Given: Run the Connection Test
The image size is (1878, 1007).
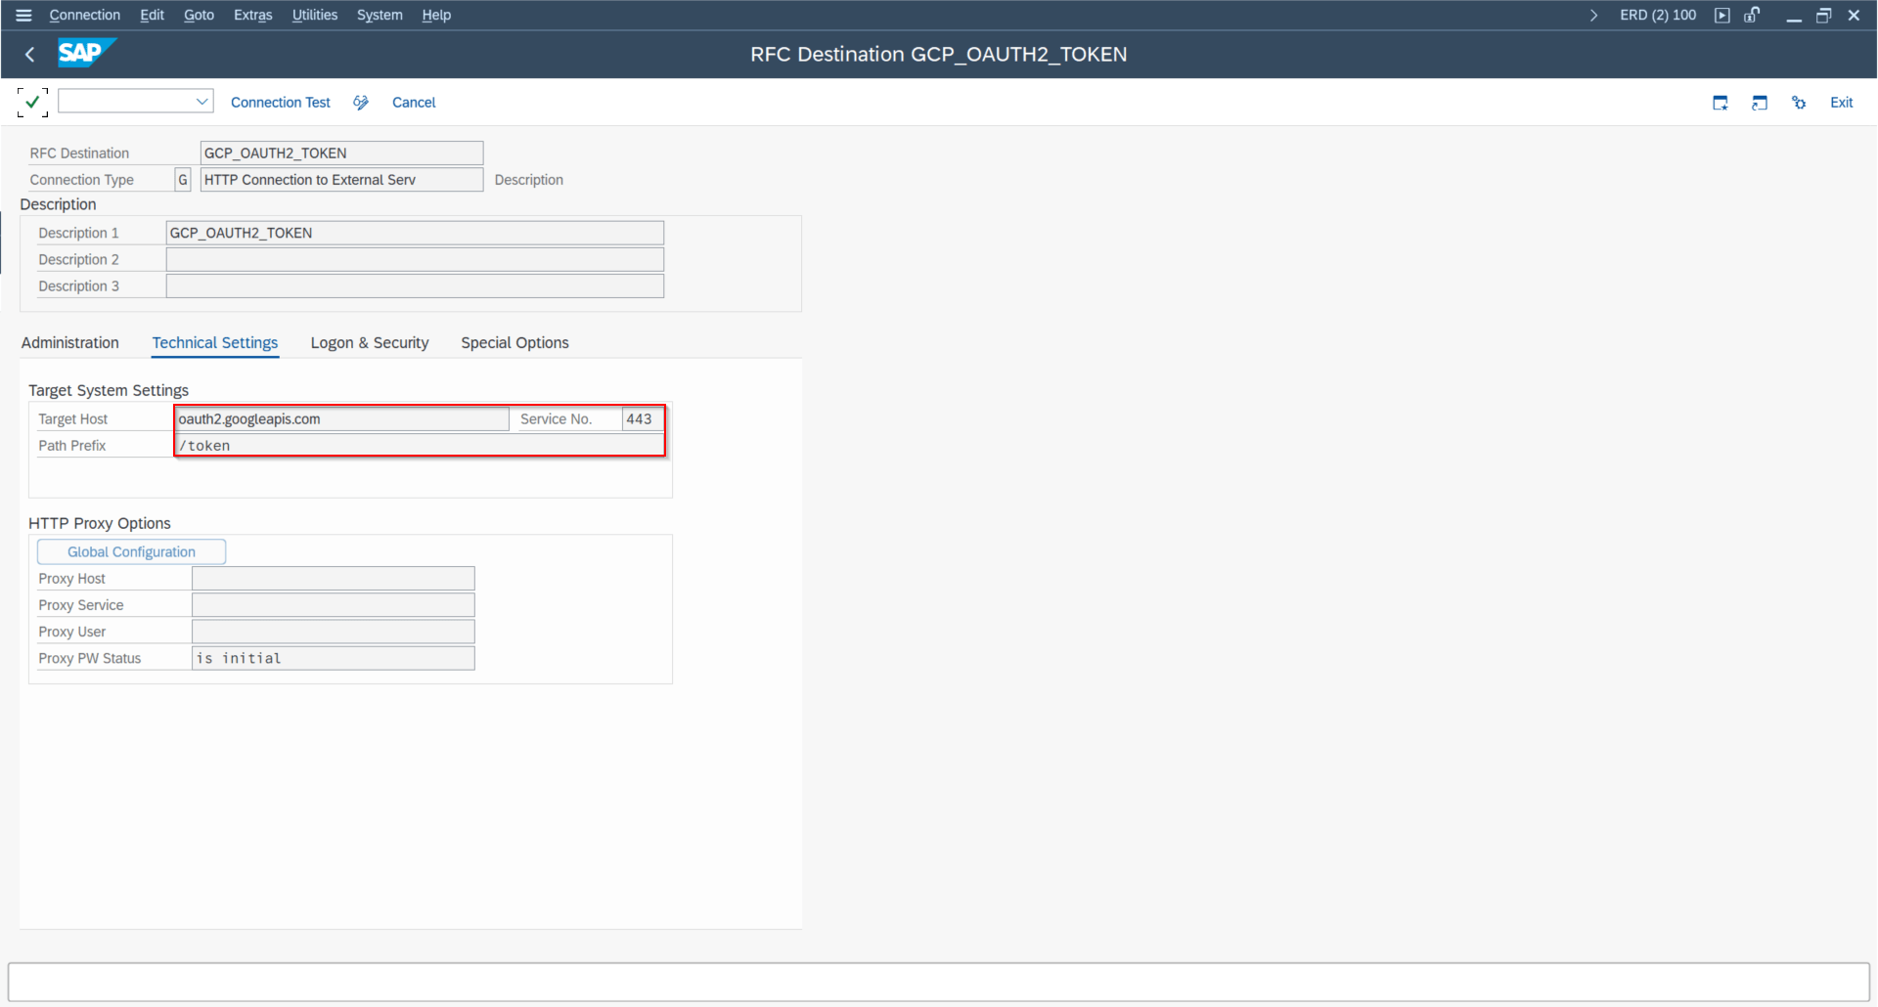Looking at the screenshot, I should coord(281,103).
